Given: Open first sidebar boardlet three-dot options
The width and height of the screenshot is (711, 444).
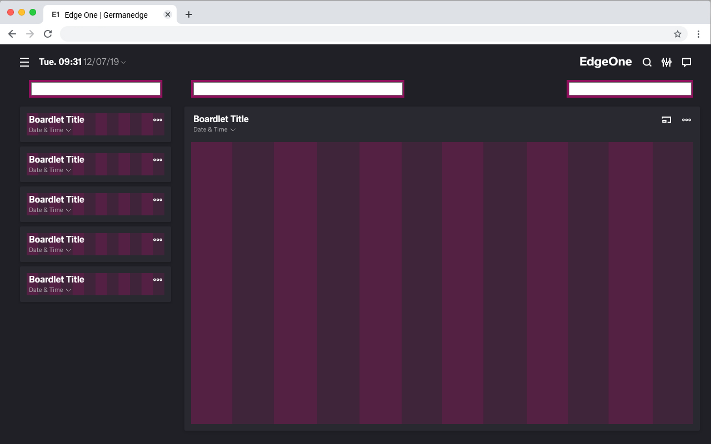Looking at the screenshot, I should pyautogui.click(x=158, y=120).
